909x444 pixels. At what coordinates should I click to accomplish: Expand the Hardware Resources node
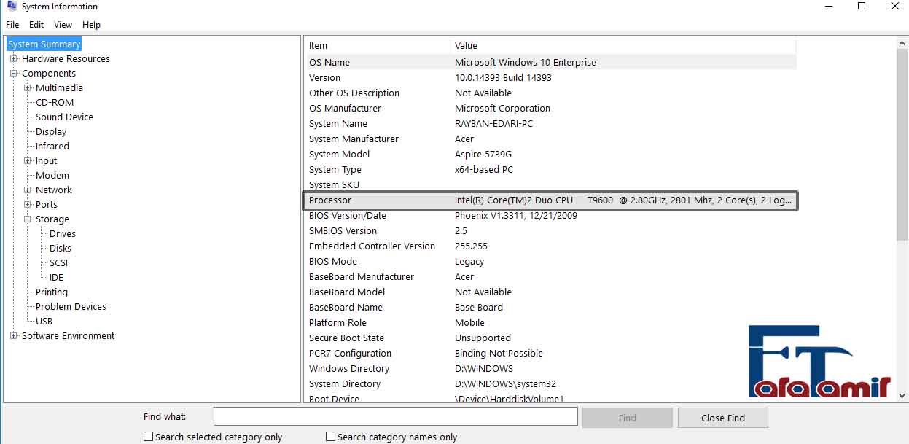(14, 59)
